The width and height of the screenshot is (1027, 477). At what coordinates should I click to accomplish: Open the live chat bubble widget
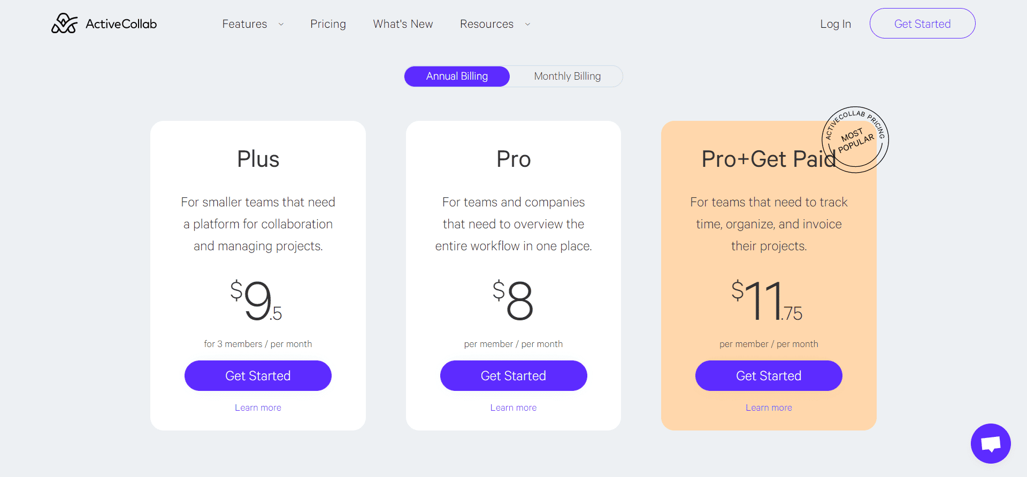click(x=991, y=443)
